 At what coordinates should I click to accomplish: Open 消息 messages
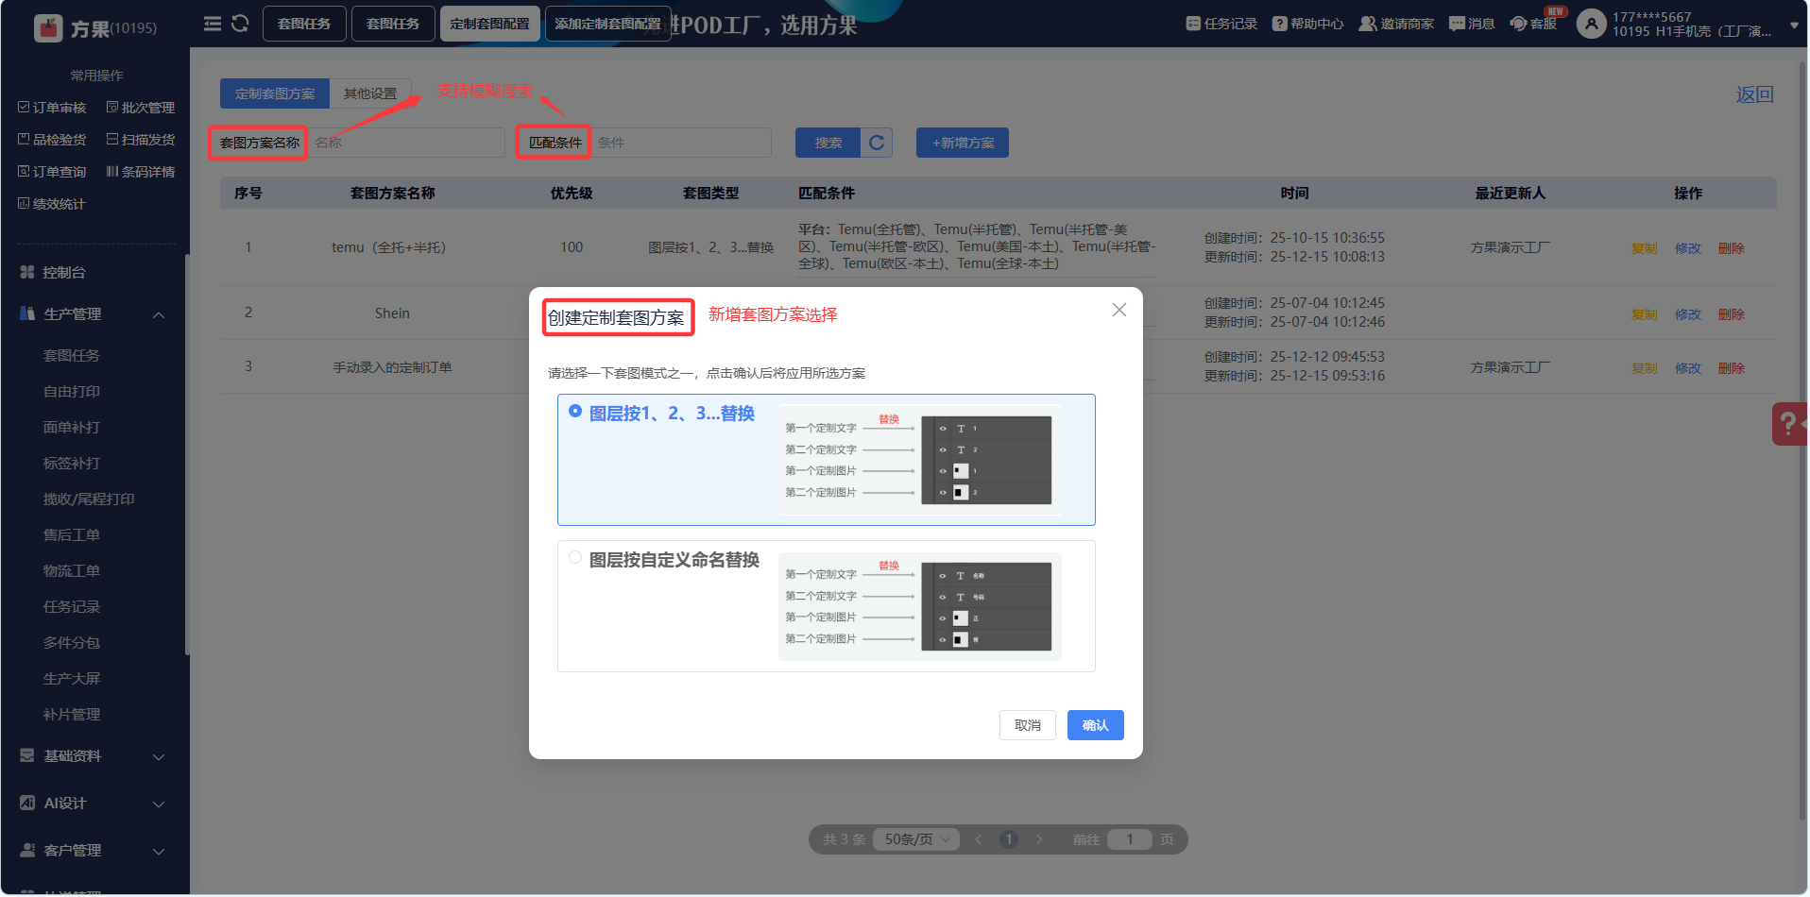point(1472,24)
